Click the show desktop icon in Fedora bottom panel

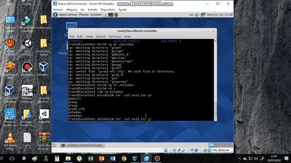click(55, 145)
